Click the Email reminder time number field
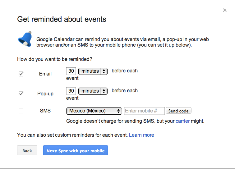Image resolution: width=235 pixels, height=169 pixels. (x=71, y=71)
